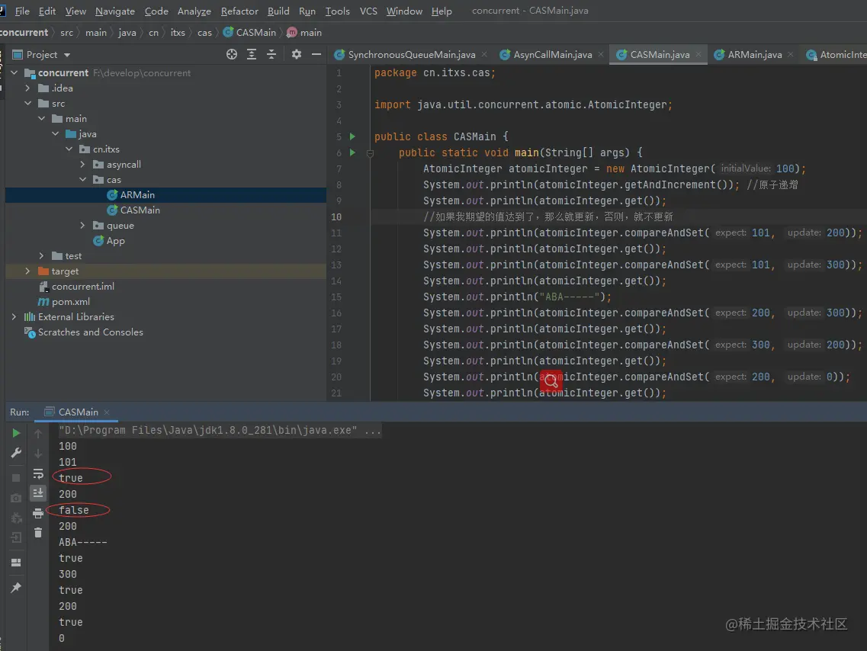Screen dimensions: 867x651
Task: Expand the .idea folder
Action: 27,88
